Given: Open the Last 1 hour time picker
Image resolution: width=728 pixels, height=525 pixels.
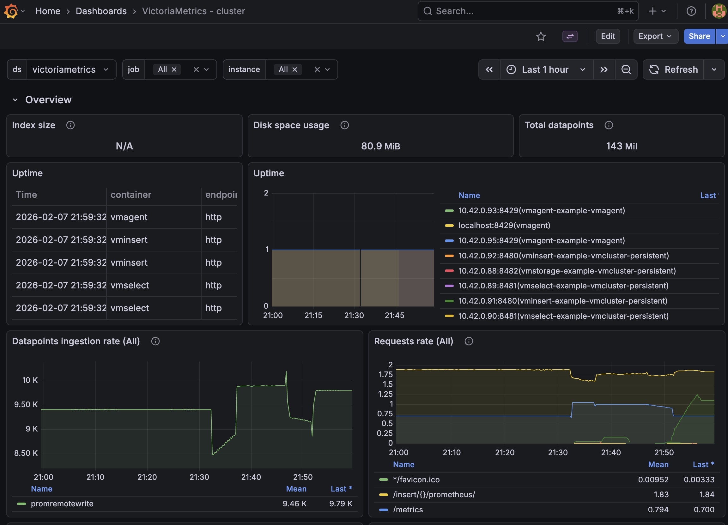Looking at the screenshot, I should pyautogui.click(x=545, y=69).
